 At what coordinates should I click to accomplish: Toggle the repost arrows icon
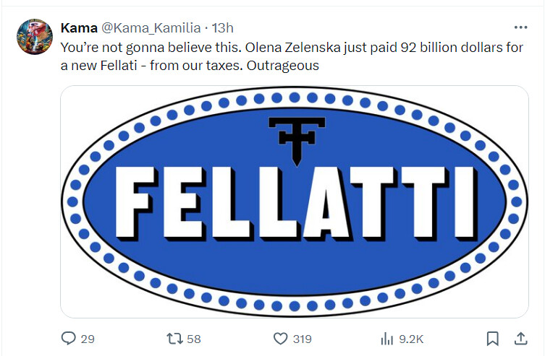[x=174, y=339]
